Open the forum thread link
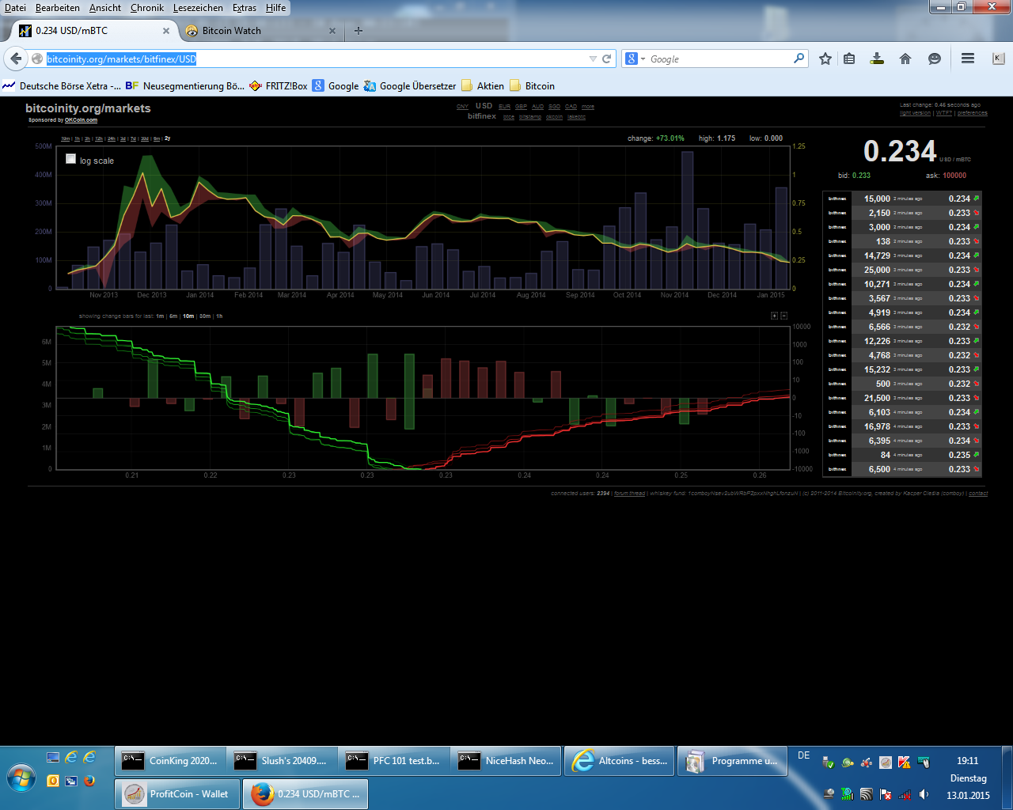The height and width of the screenshot is (810, 1013). click(x=628, y=493)
